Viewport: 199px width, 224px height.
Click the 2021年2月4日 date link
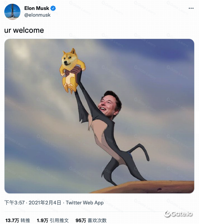[45, 203]
